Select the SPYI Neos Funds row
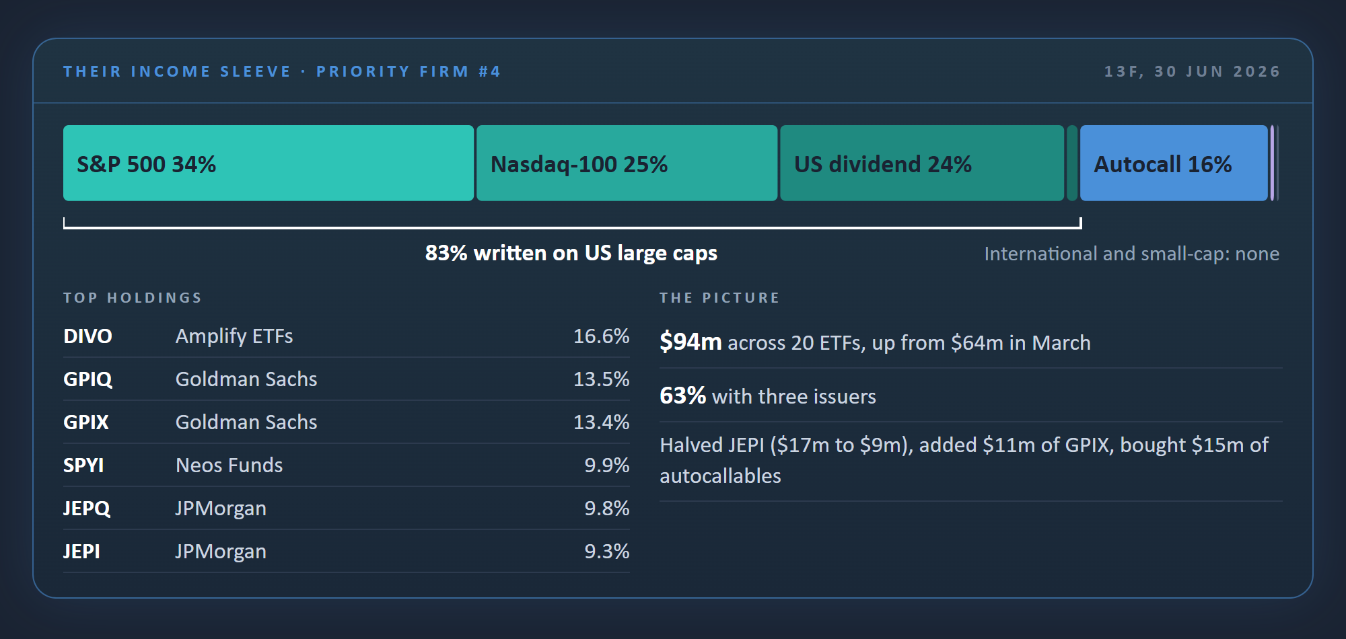 click(347, 465)
